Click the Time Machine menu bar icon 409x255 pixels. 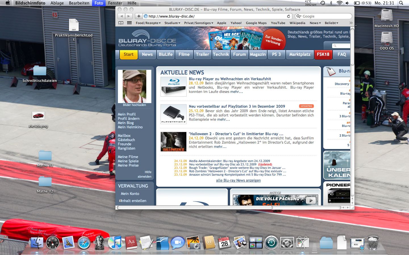click(323, 3)
